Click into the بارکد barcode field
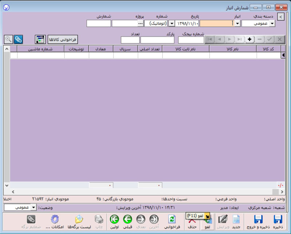Screen dimensions: 291x234 157,40
